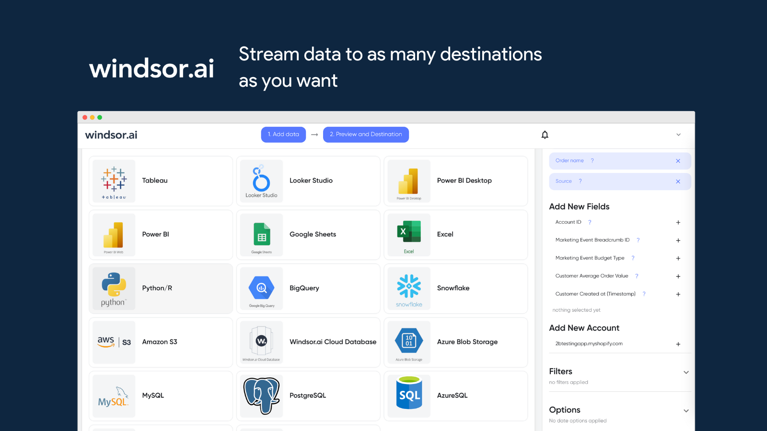Select the PostgreSQL elephant icon
The width and height of the screenshot is (767, 431).
tap(261, 396)
